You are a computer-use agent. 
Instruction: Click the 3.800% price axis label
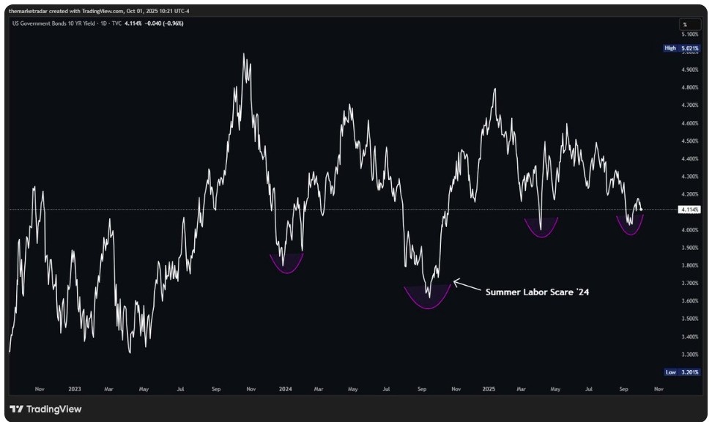click(x=690, y=265)
